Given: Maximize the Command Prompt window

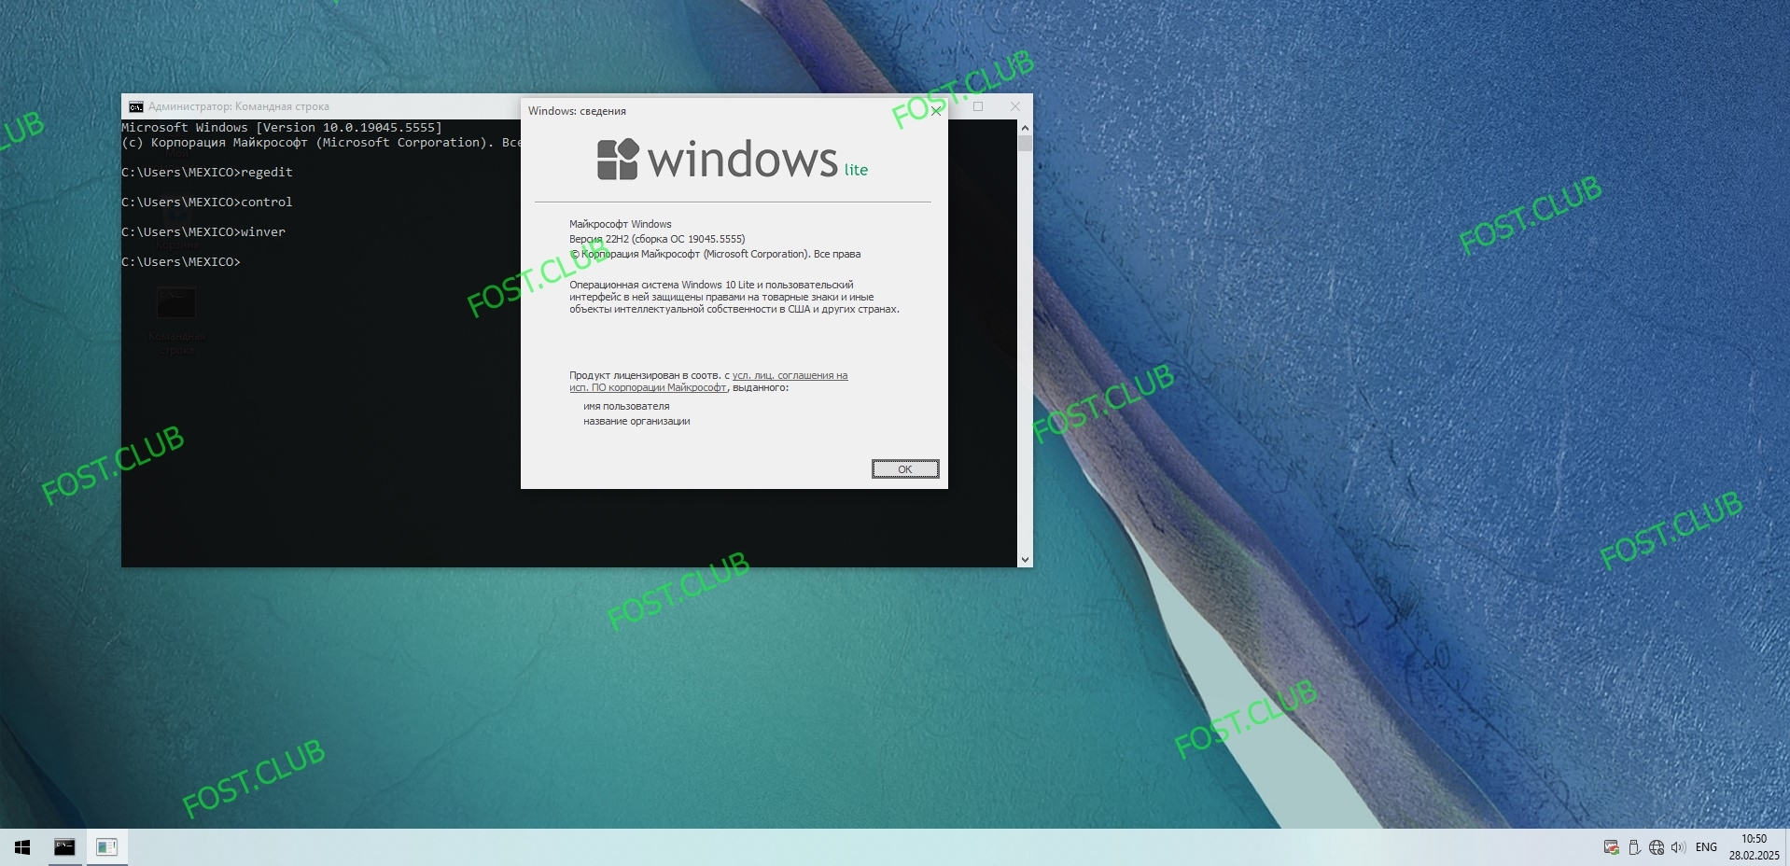Looking at the screenshot, I should pos(978,106).
